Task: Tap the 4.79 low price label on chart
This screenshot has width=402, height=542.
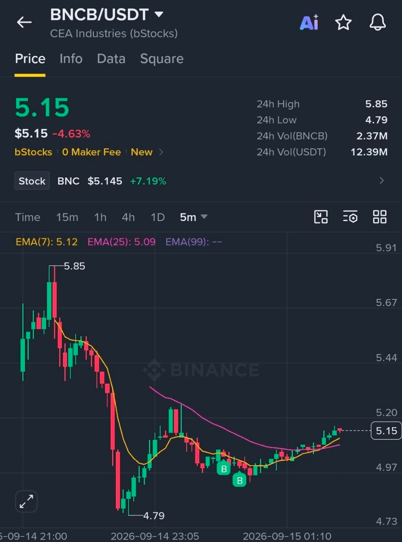Action: 154,516
